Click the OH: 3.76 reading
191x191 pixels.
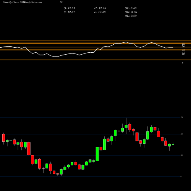point(131,12)
